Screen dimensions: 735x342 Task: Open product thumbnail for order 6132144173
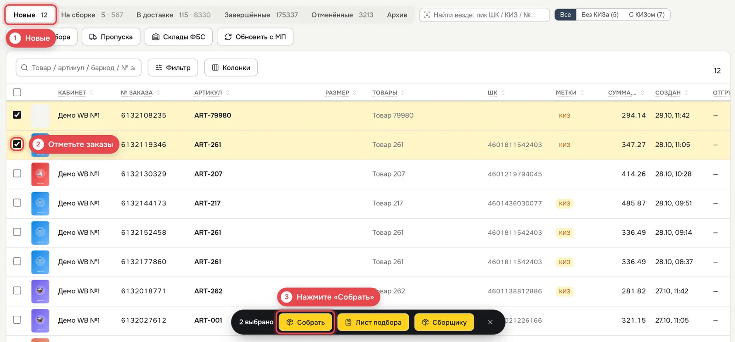click(x=40, y=204)
